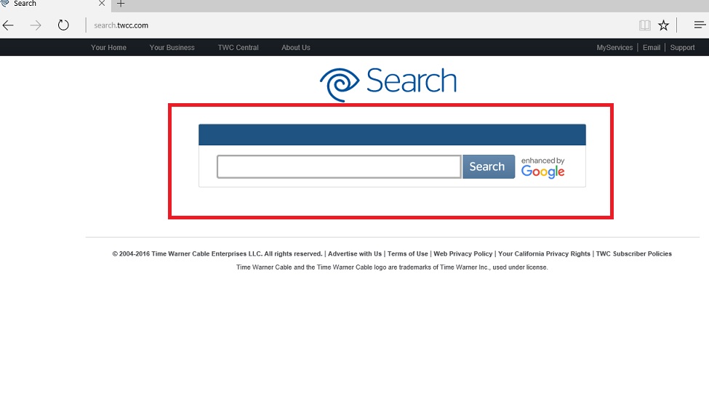Reload the page with the refresh icon

click(63, 25)
